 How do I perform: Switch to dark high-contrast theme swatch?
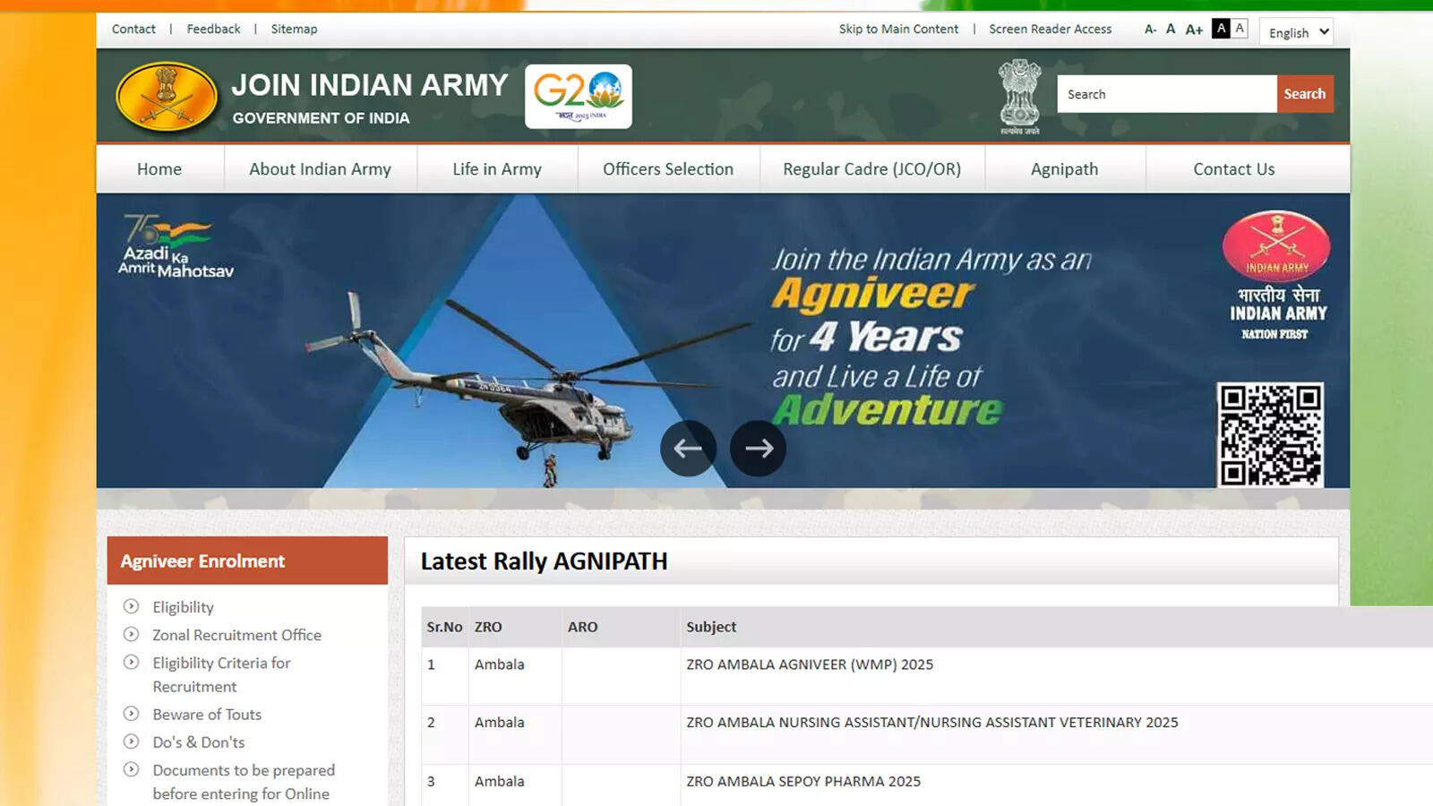tap(1221, 29)
